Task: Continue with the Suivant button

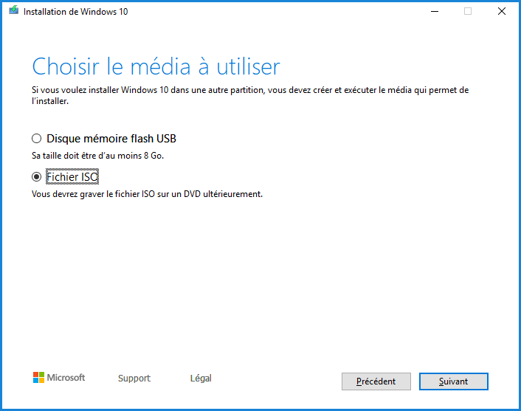Action: 453,381
